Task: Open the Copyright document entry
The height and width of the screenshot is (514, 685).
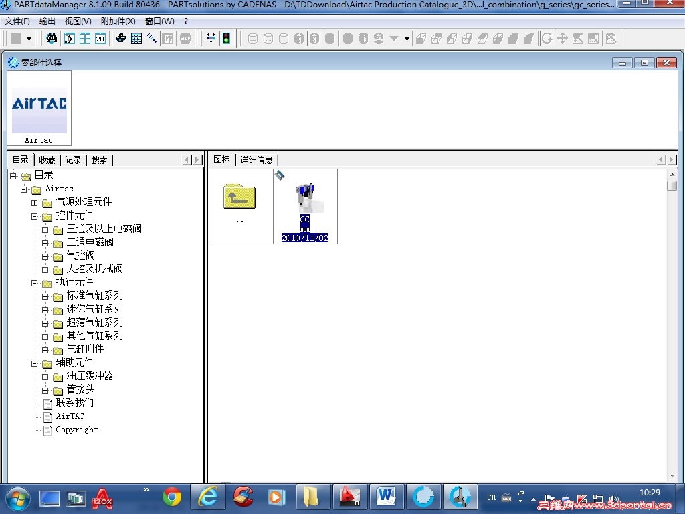Action: pyautogui.click(x=77, y=430)
